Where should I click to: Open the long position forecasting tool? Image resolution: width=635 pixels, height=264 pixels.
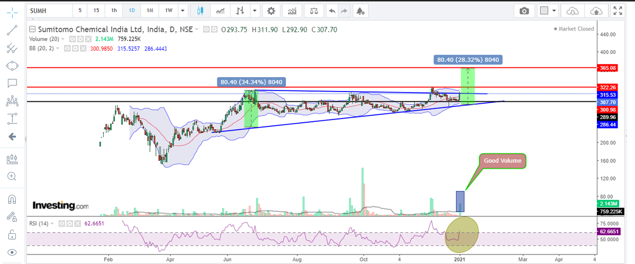pyautogui.click(x=13, y=158)
